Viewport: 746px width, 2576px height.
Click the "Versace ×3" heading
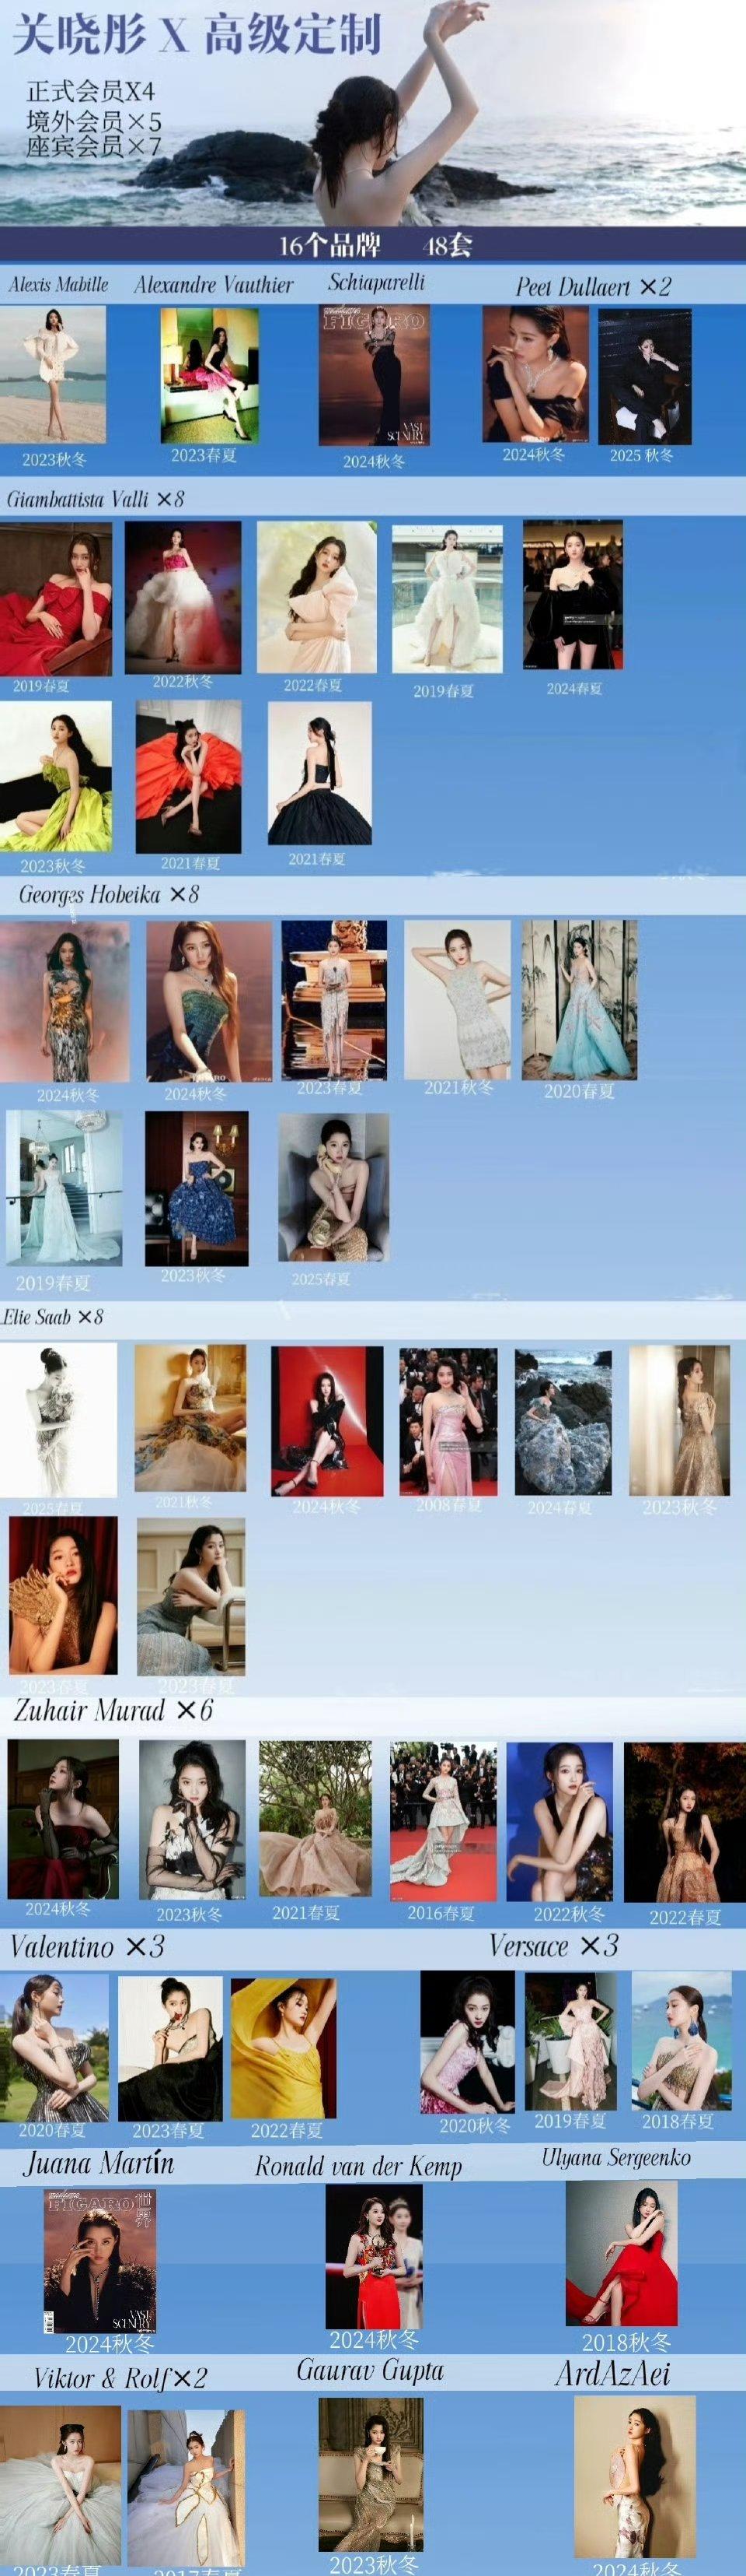554,1945
